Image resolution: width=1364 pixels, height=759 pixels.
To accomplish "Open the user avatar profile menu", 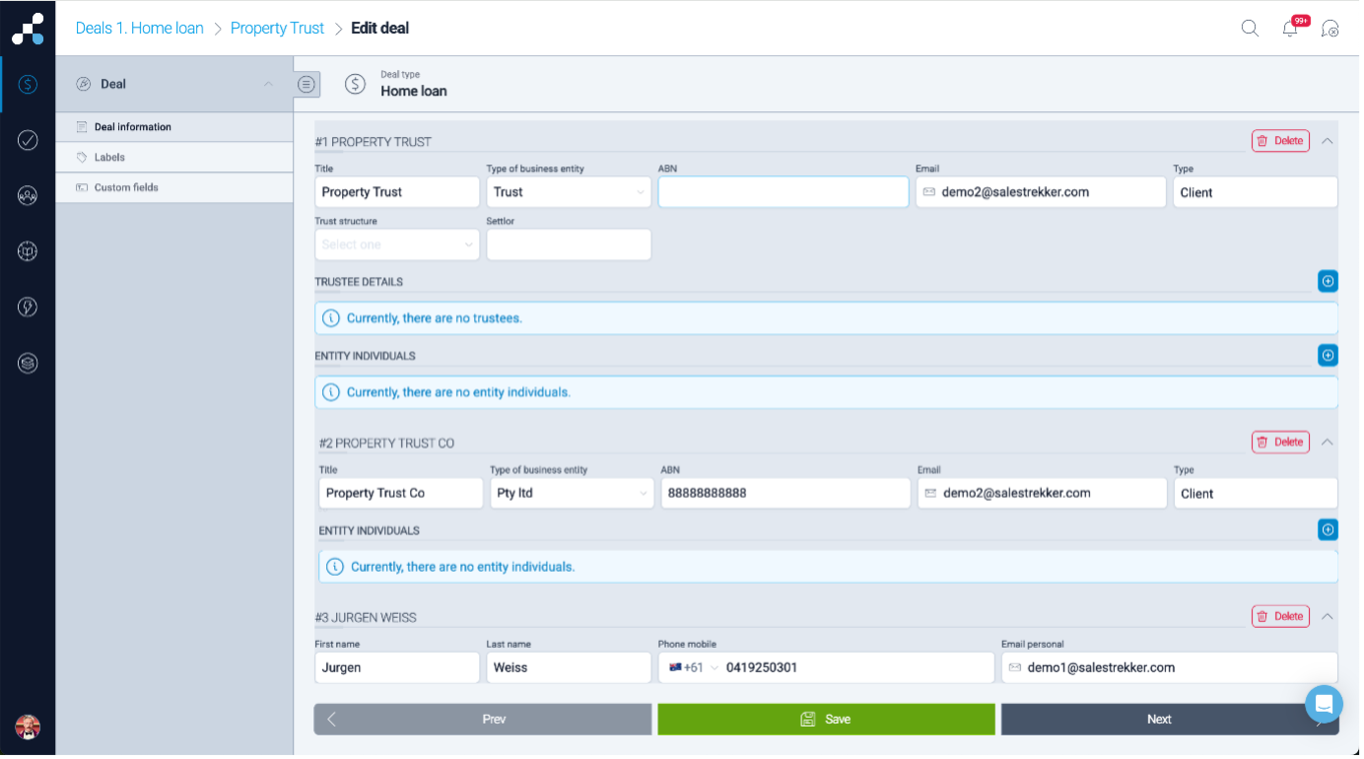I will (x=28, y=727).
